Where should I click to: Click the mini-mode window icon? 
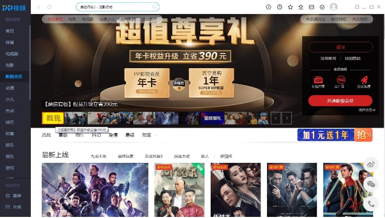357,7
